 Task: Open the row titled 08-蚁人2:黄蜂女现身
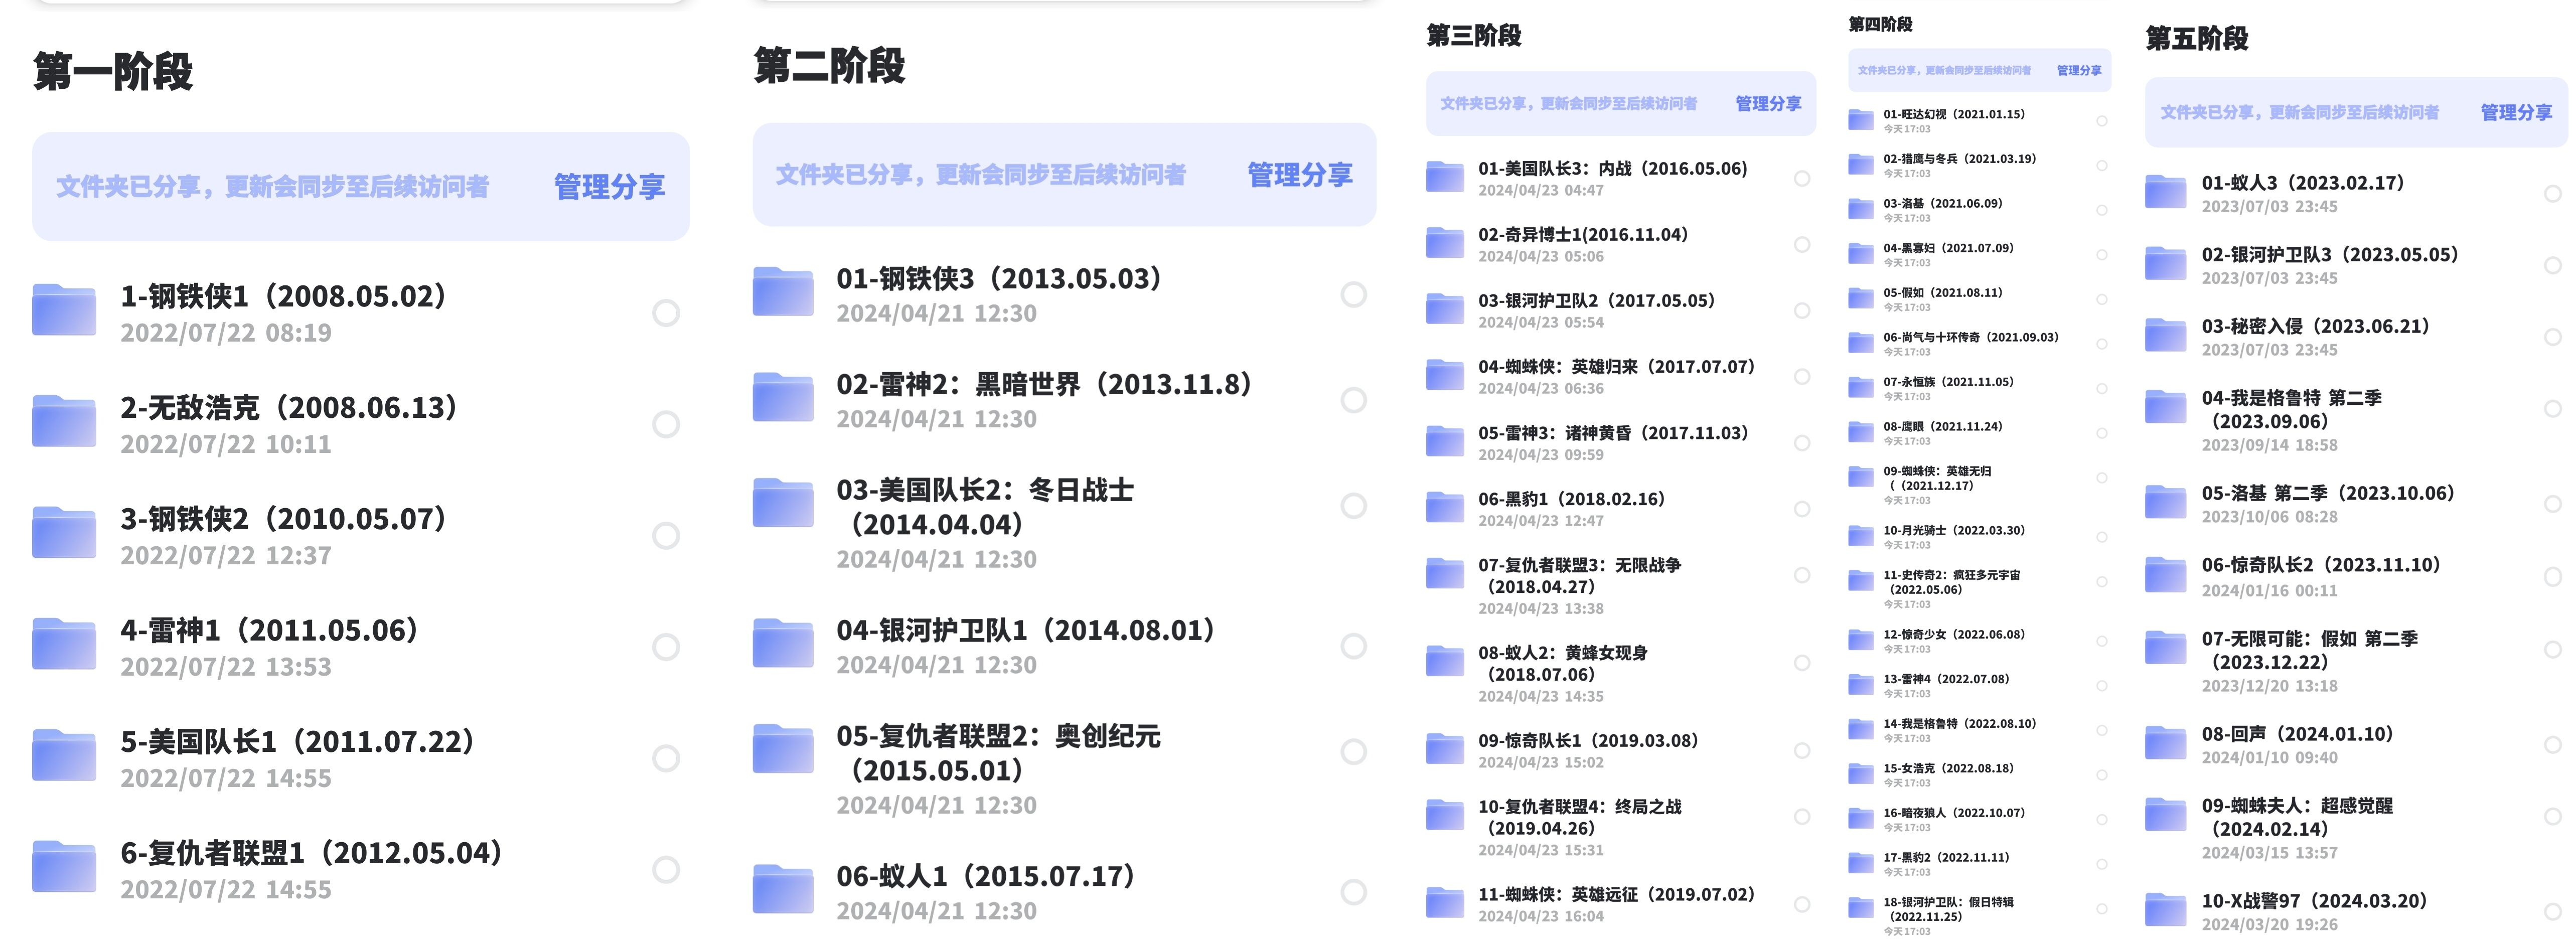[1620, 673]
